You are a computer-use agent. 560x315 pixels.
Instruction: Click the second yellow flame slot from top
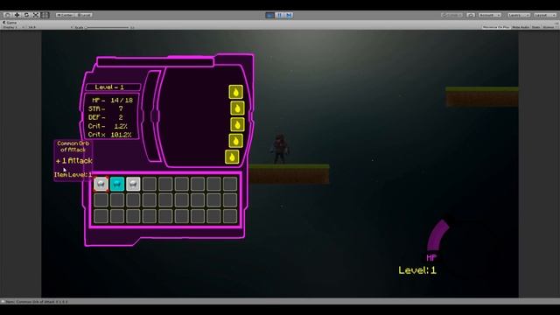click(237, 108)
